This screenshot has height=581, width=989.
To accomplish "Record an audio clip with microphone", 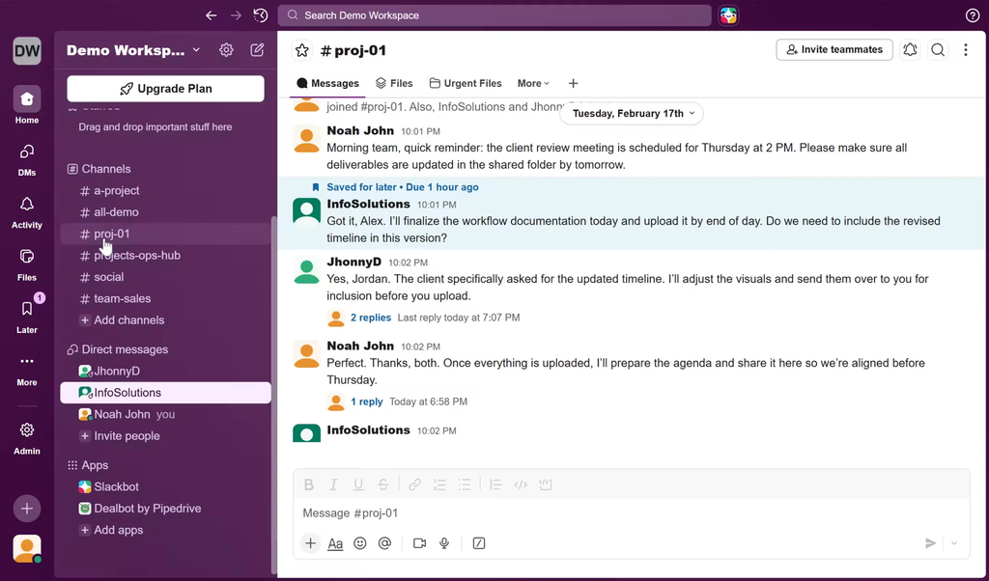I will coord(444,543).
